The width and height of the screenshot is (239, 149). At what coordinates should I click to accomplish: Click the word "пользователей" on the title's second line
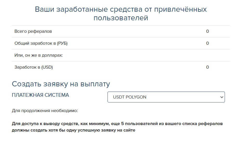click(x=121, y=18)
